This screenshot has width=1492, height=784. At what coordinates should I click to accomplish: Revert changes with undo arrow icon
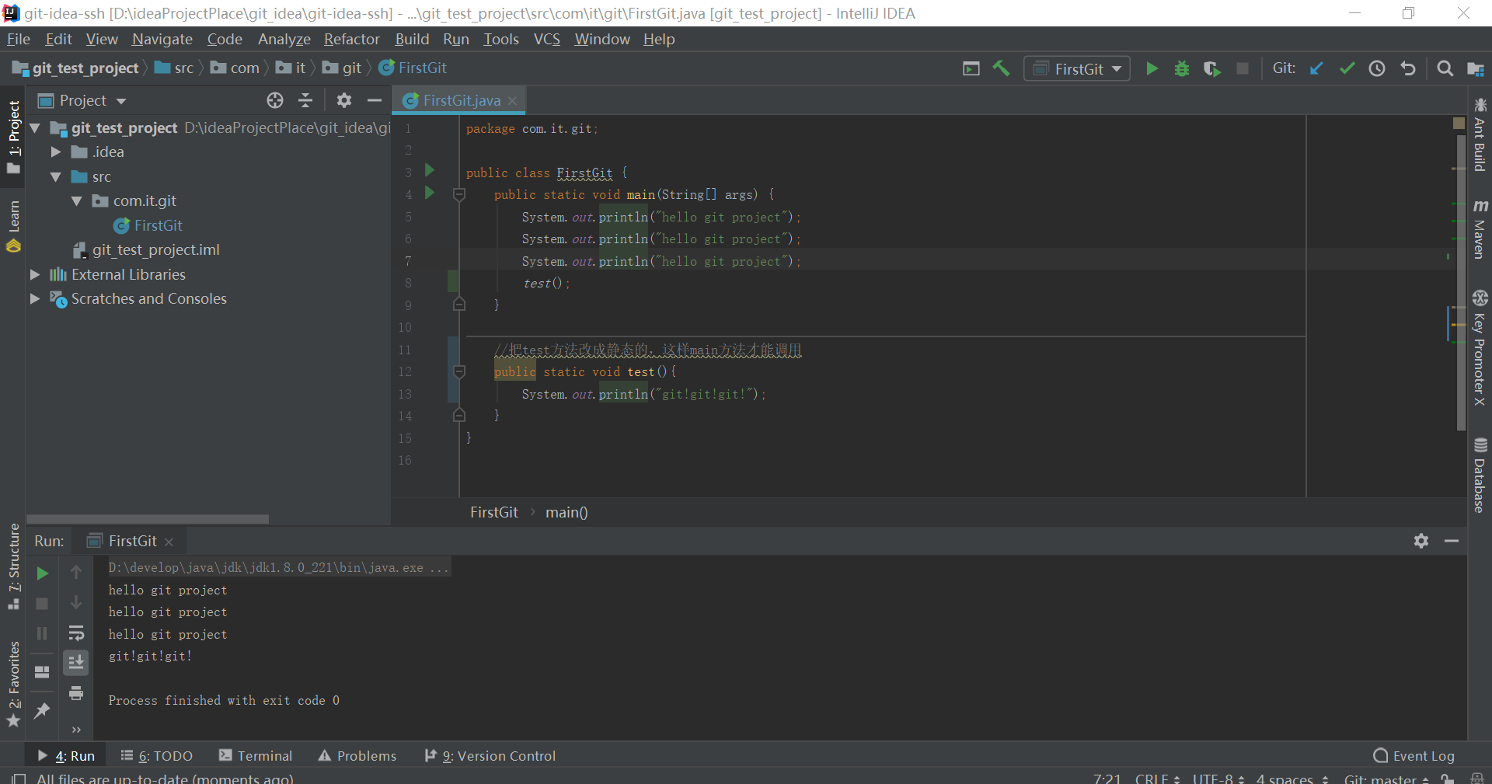tap(1407, 68)
